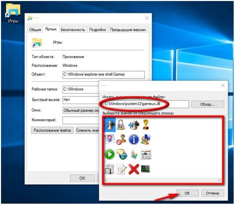Click the Отмена cancel button

pos(213,193)
